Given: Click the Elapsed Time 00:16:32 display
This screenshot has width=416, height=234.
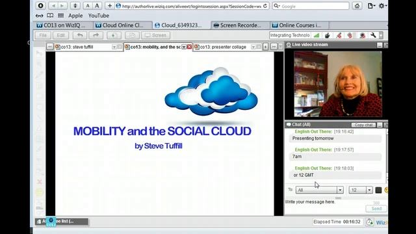Looking at the screenshot, I should pyautogui.click(x=337, y=222).
